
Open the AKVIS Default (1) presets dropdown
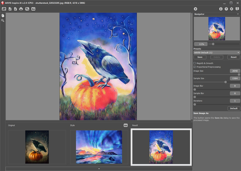coord(217,53)
